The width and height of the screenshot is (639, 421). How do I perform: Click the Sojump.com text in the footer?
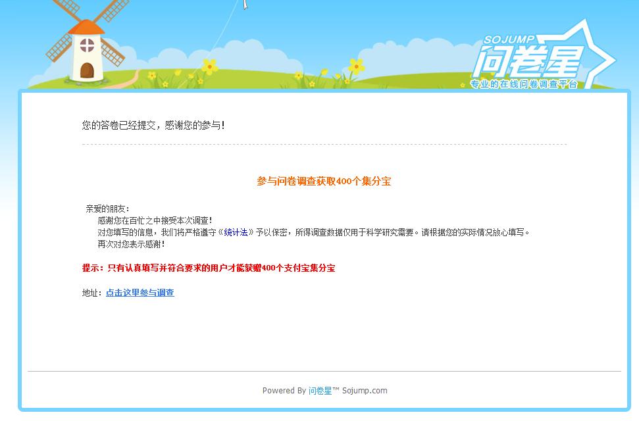[x=365, y=391]
